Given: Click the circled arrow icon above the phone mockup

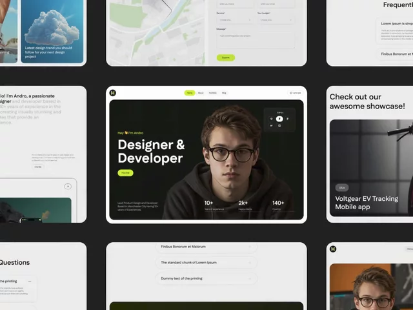Looking at the screenshot, I should (x=68, y=187).
